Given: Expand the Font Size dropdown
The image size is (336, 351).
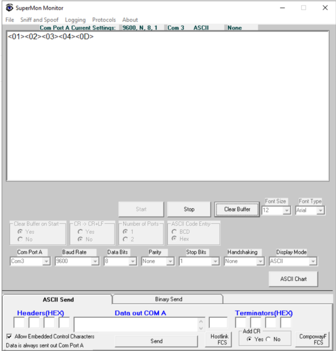Looking at the screenshot, I should coord(287,210).
